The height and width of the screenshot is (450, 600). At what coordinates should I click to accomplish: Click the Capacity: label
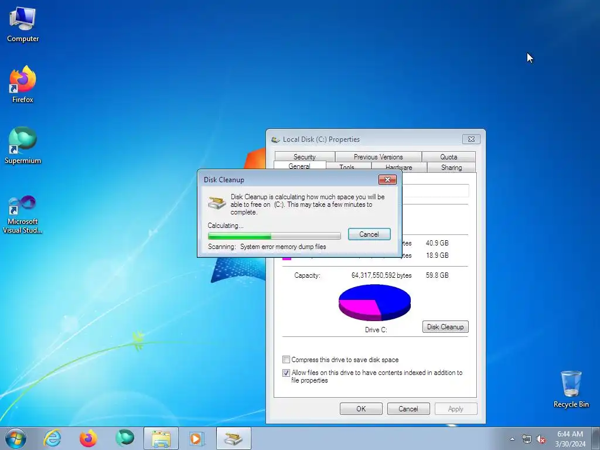click(307, 275)
